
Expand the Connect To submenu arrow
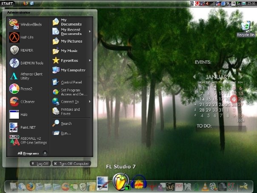click(90, 101)
